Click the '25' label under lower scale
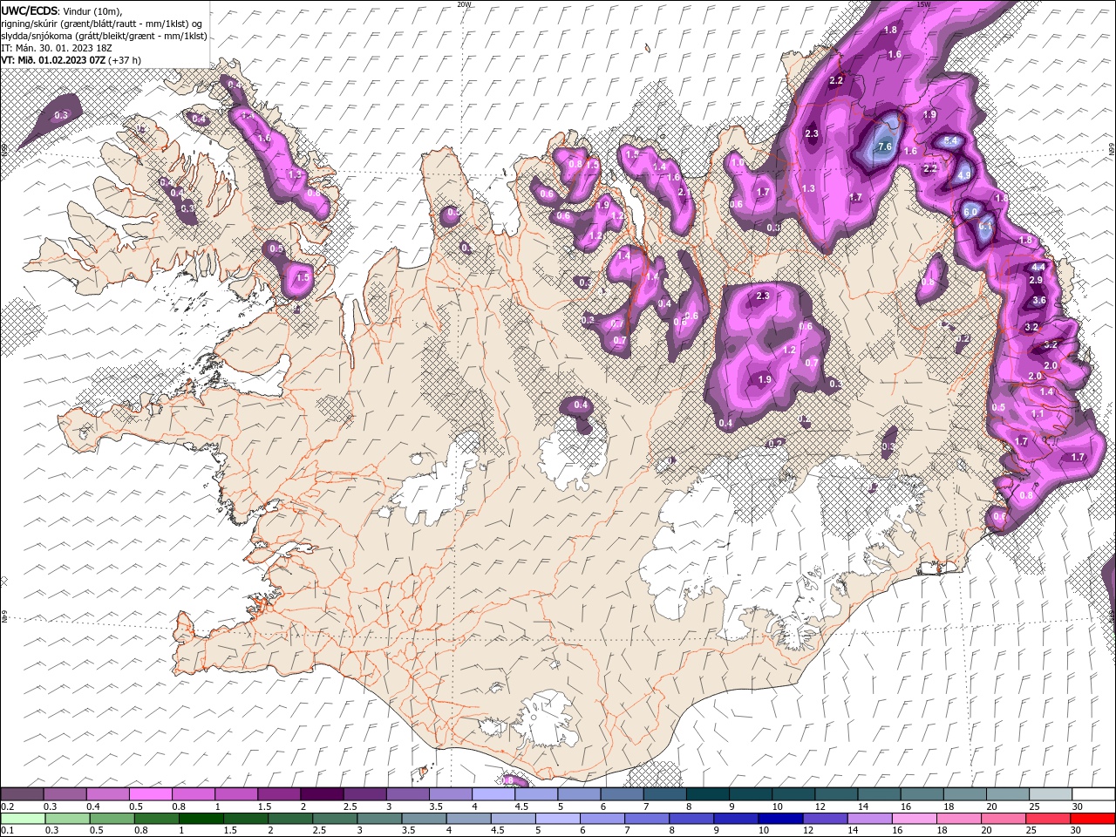 click(x=1031, y=831)
